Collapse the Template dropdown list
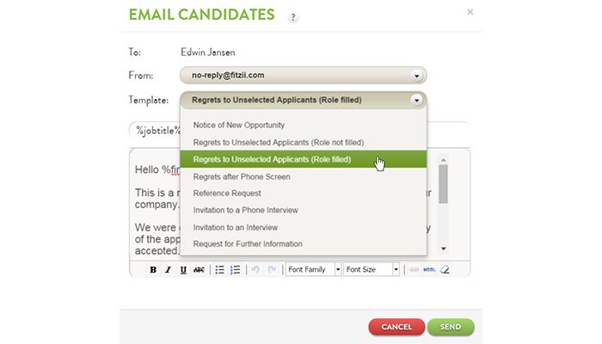This screenshot has height=344, width=602. tap(417, 100)
